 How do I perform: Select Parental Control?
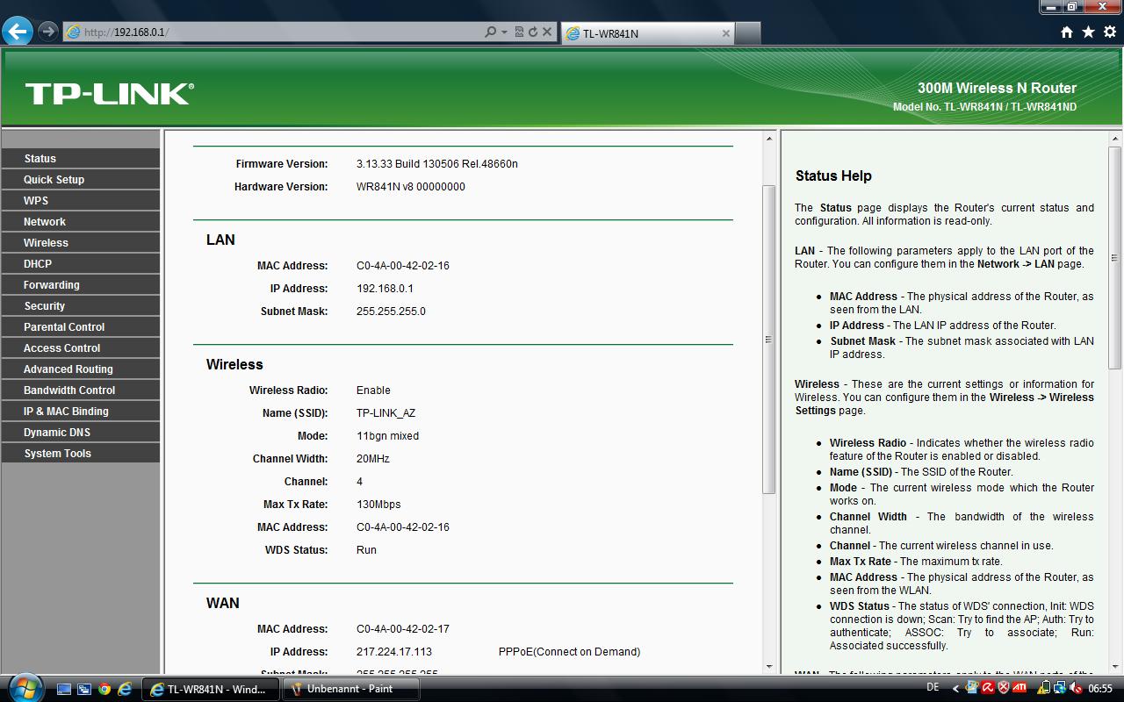coord(81,326)
